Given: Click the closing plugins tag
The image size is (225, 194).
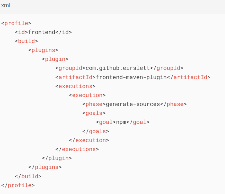Looking at the screenshot, I should (45, 167).
